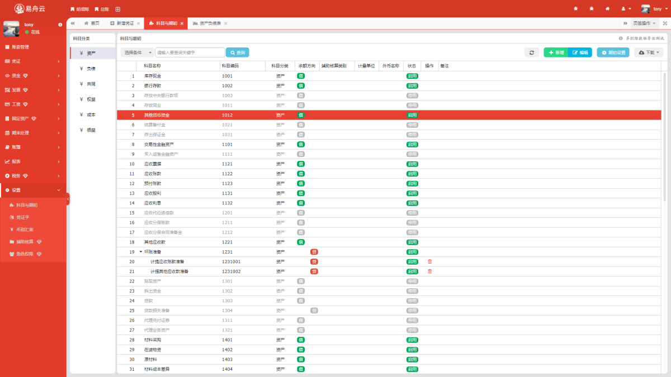Click the green 新增 button
The height and width of the screenshot is (377, 671).
tap(556, 53)
